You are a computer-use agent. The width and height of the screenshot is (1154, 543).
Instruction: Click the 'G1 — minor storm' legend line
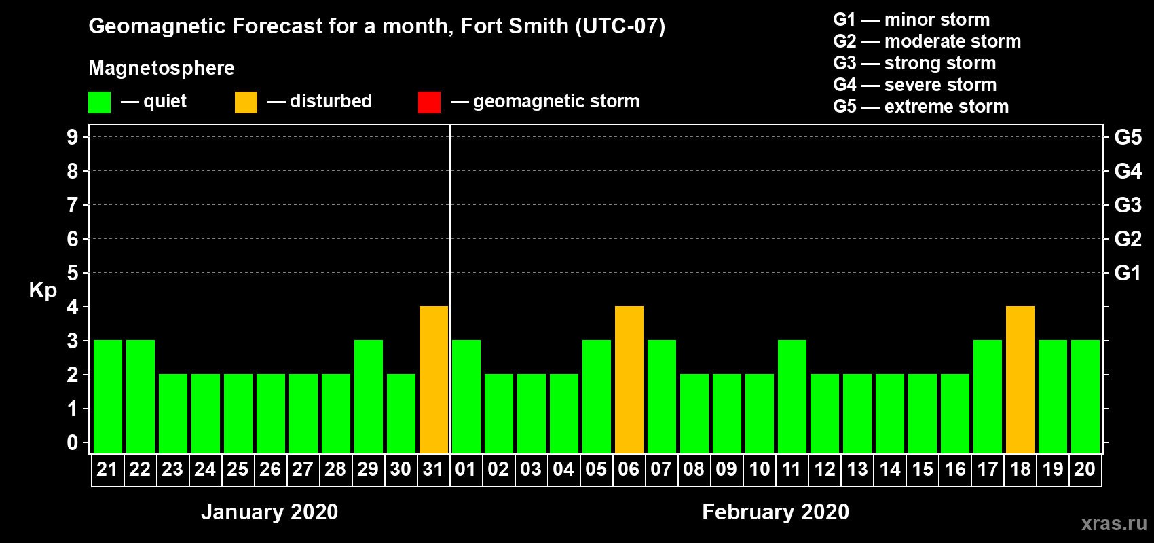click(912, 20)
